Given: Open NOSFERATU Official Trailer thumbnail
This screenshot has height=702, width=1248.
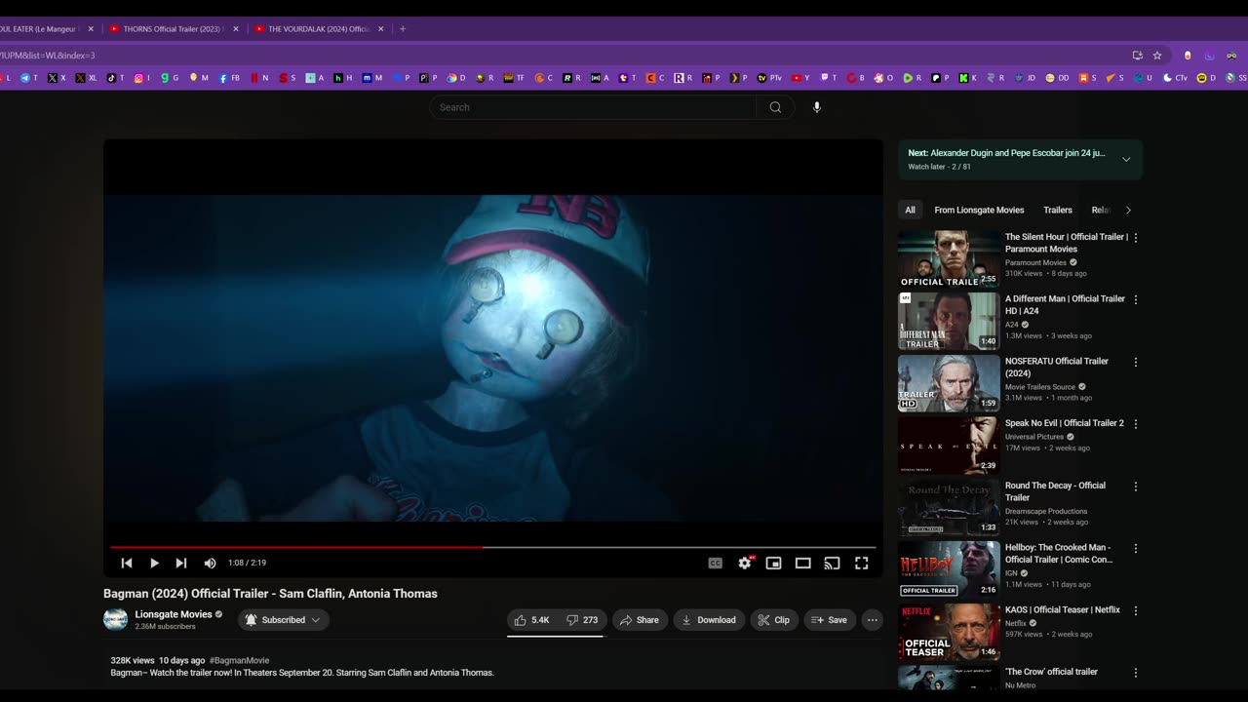Looking at the screenshot, I should pos(949,383).
